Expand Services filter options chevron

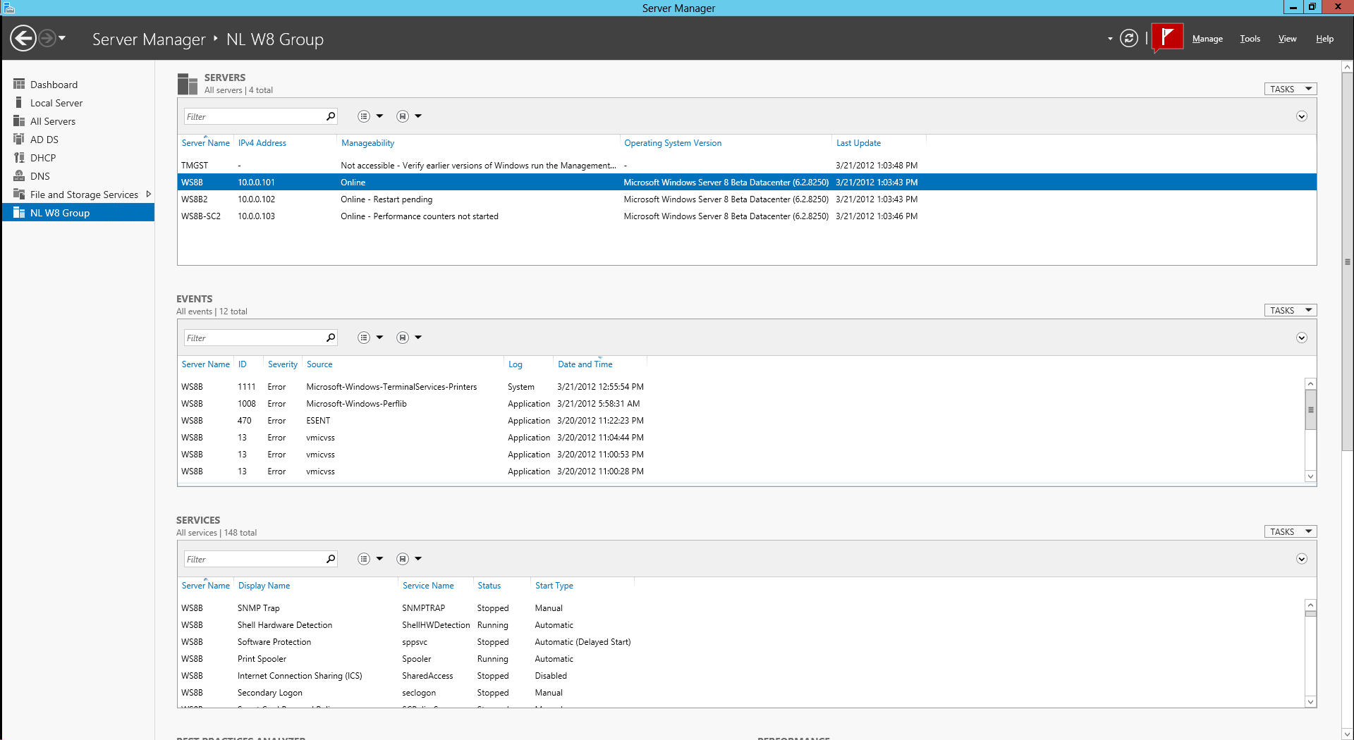[x=1302, y=559]
